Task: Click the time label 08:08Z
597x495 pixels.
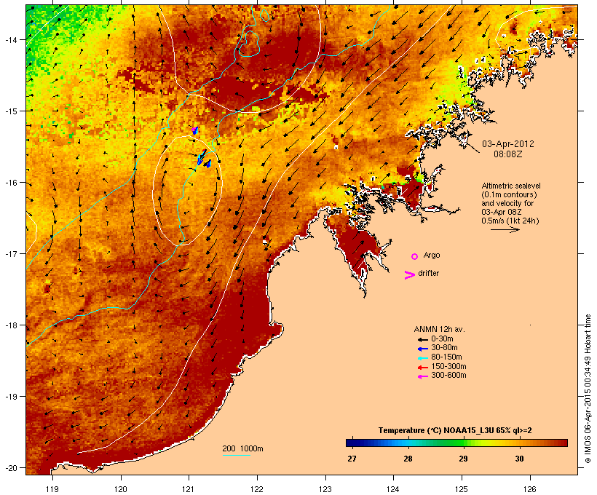Action: 508,154
